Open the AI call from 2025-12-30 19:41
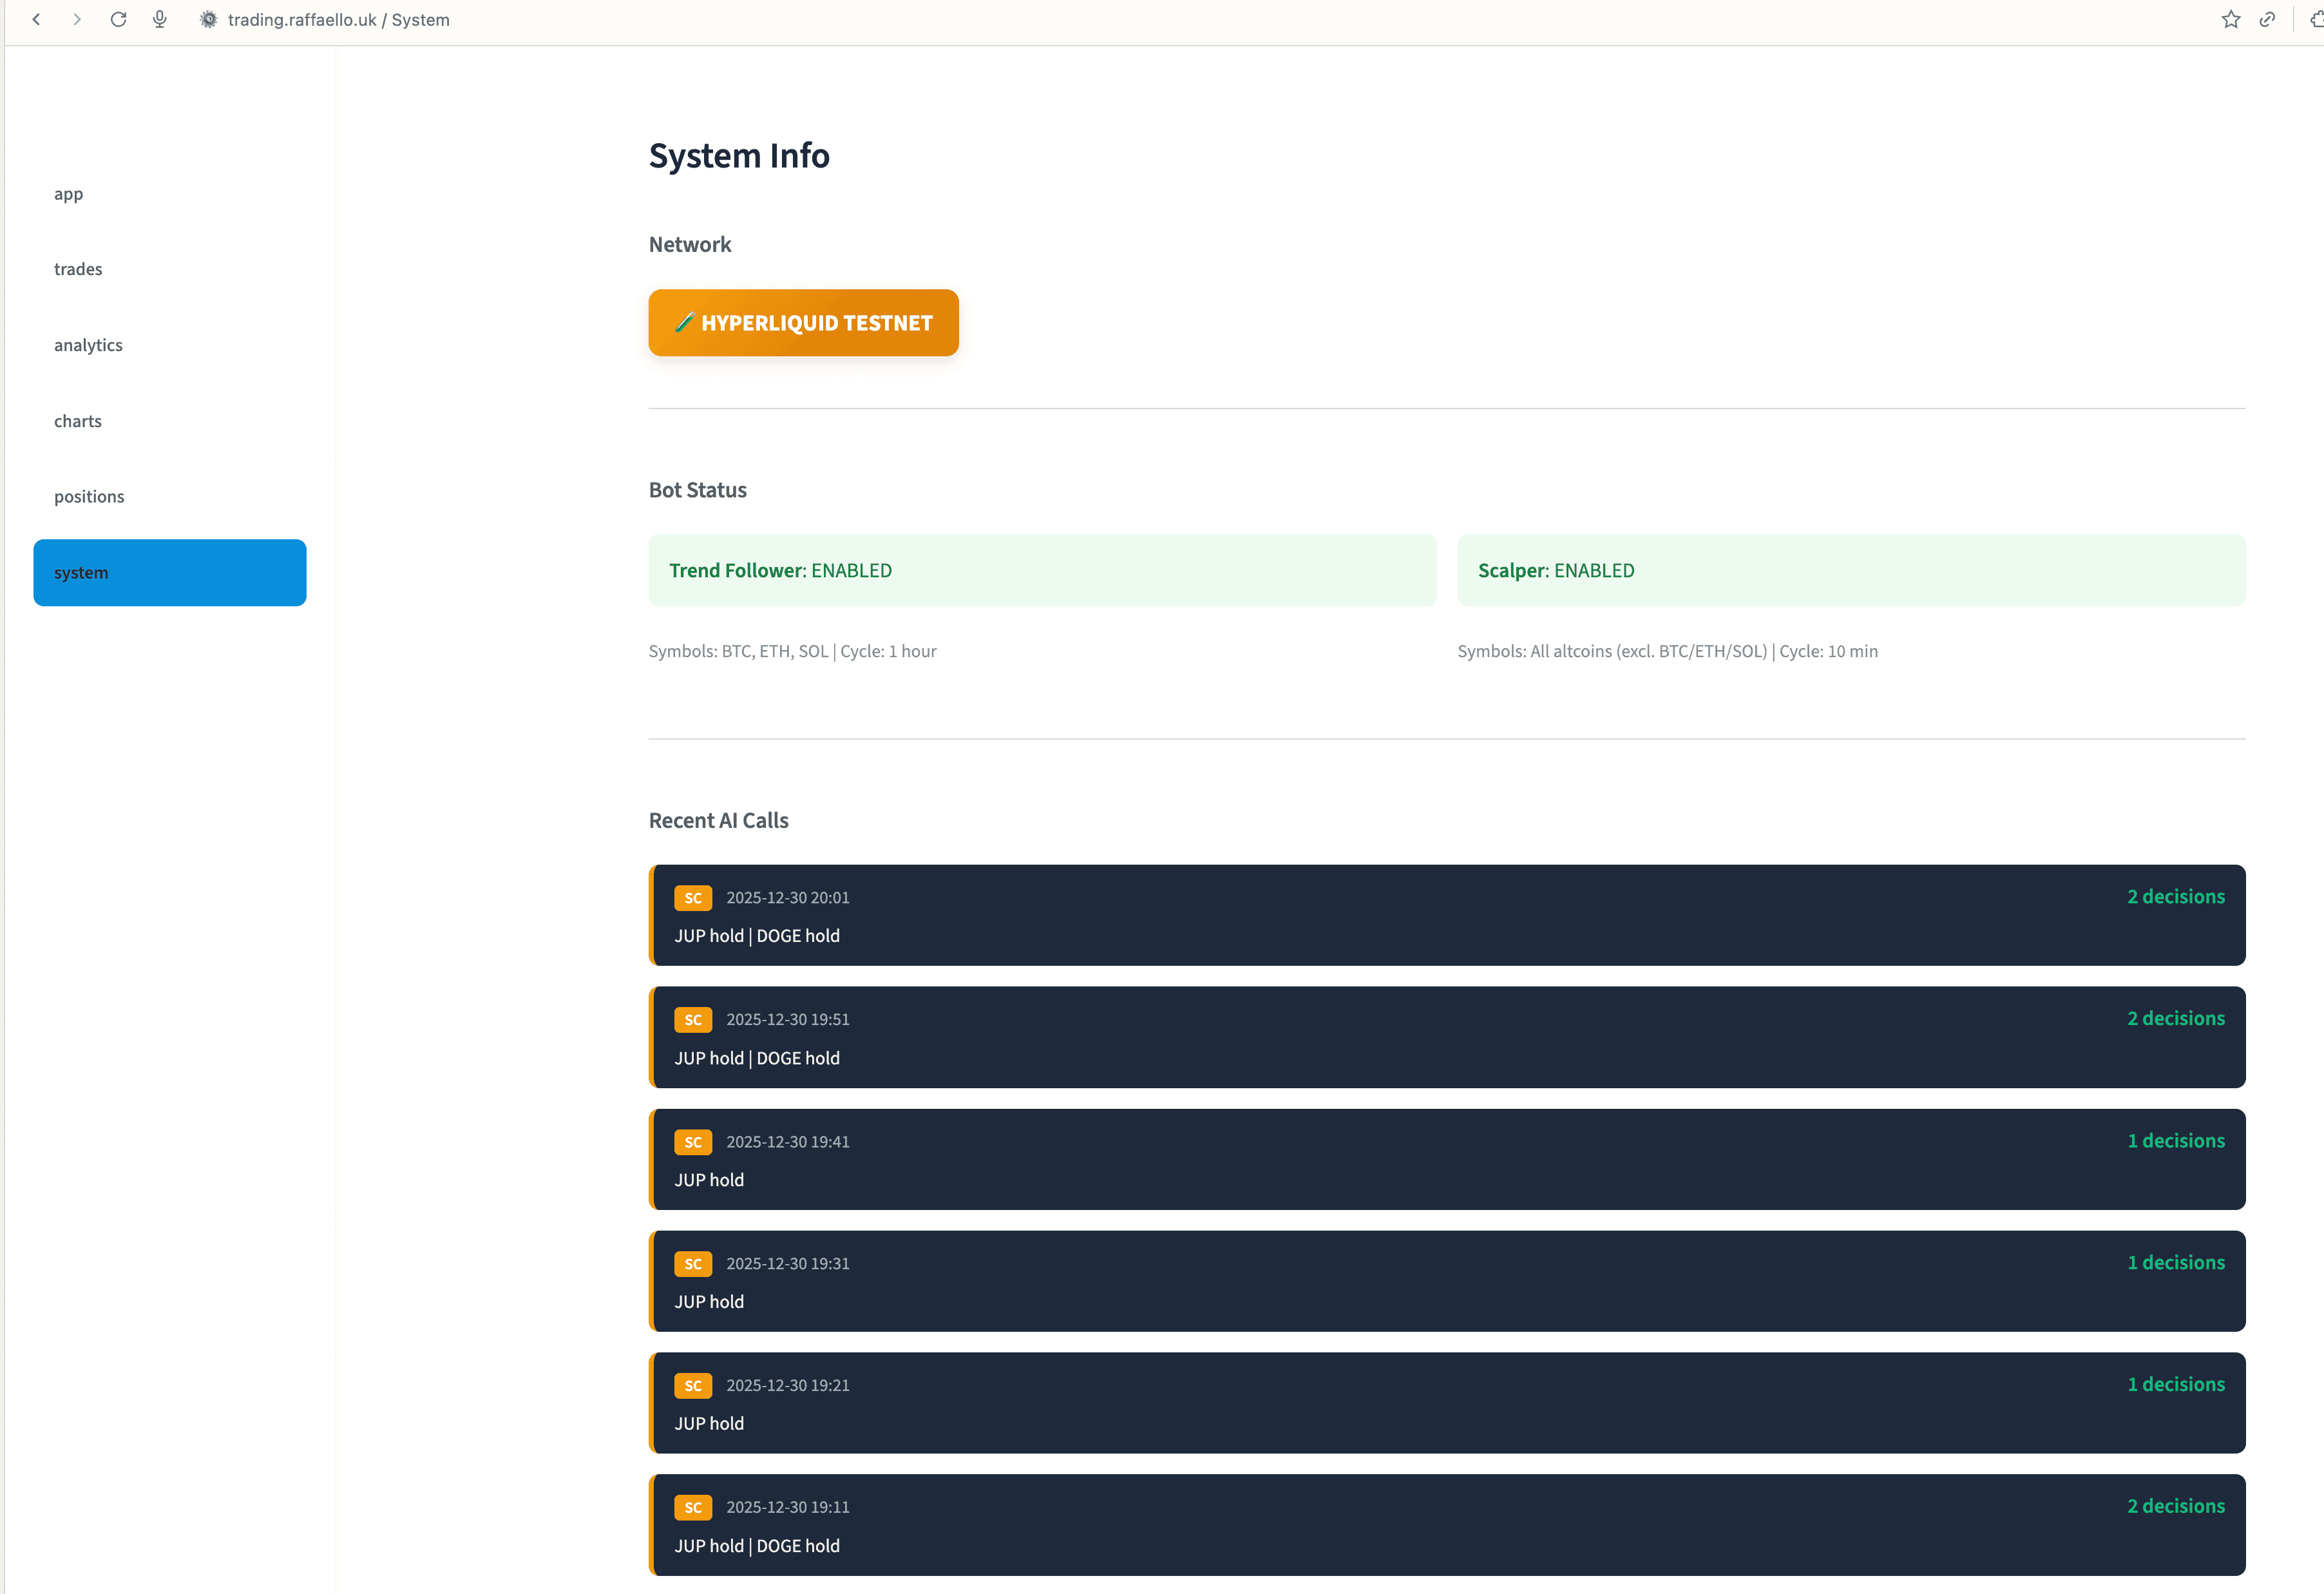The image size is (2324, 1594). pos(1447,1159)
